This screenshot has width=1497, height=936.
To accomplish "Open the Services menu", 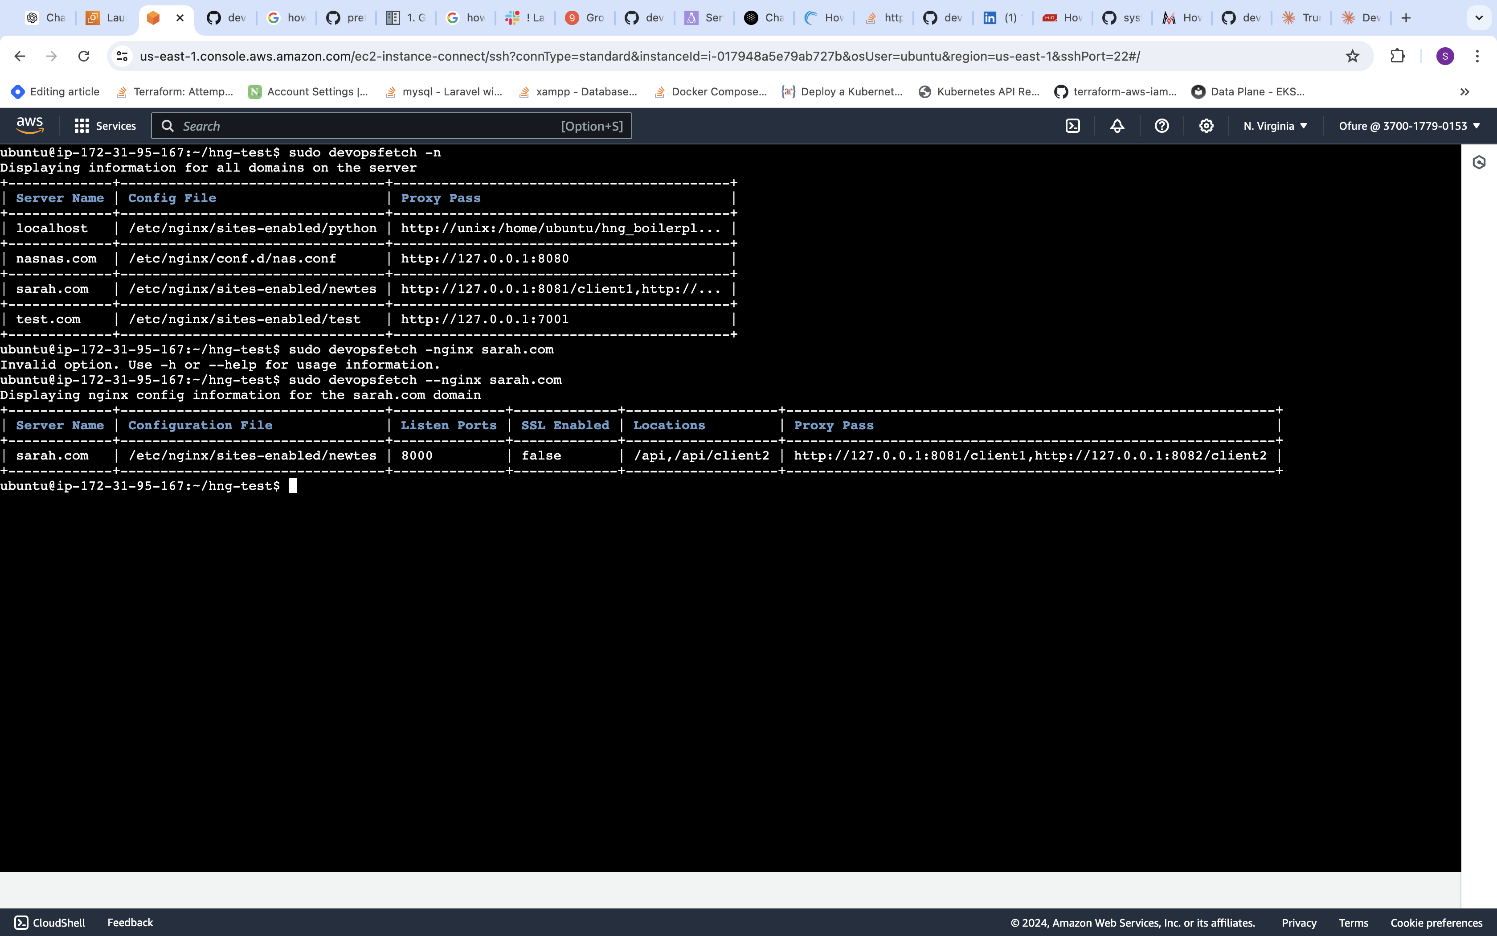I will (105, 126).
